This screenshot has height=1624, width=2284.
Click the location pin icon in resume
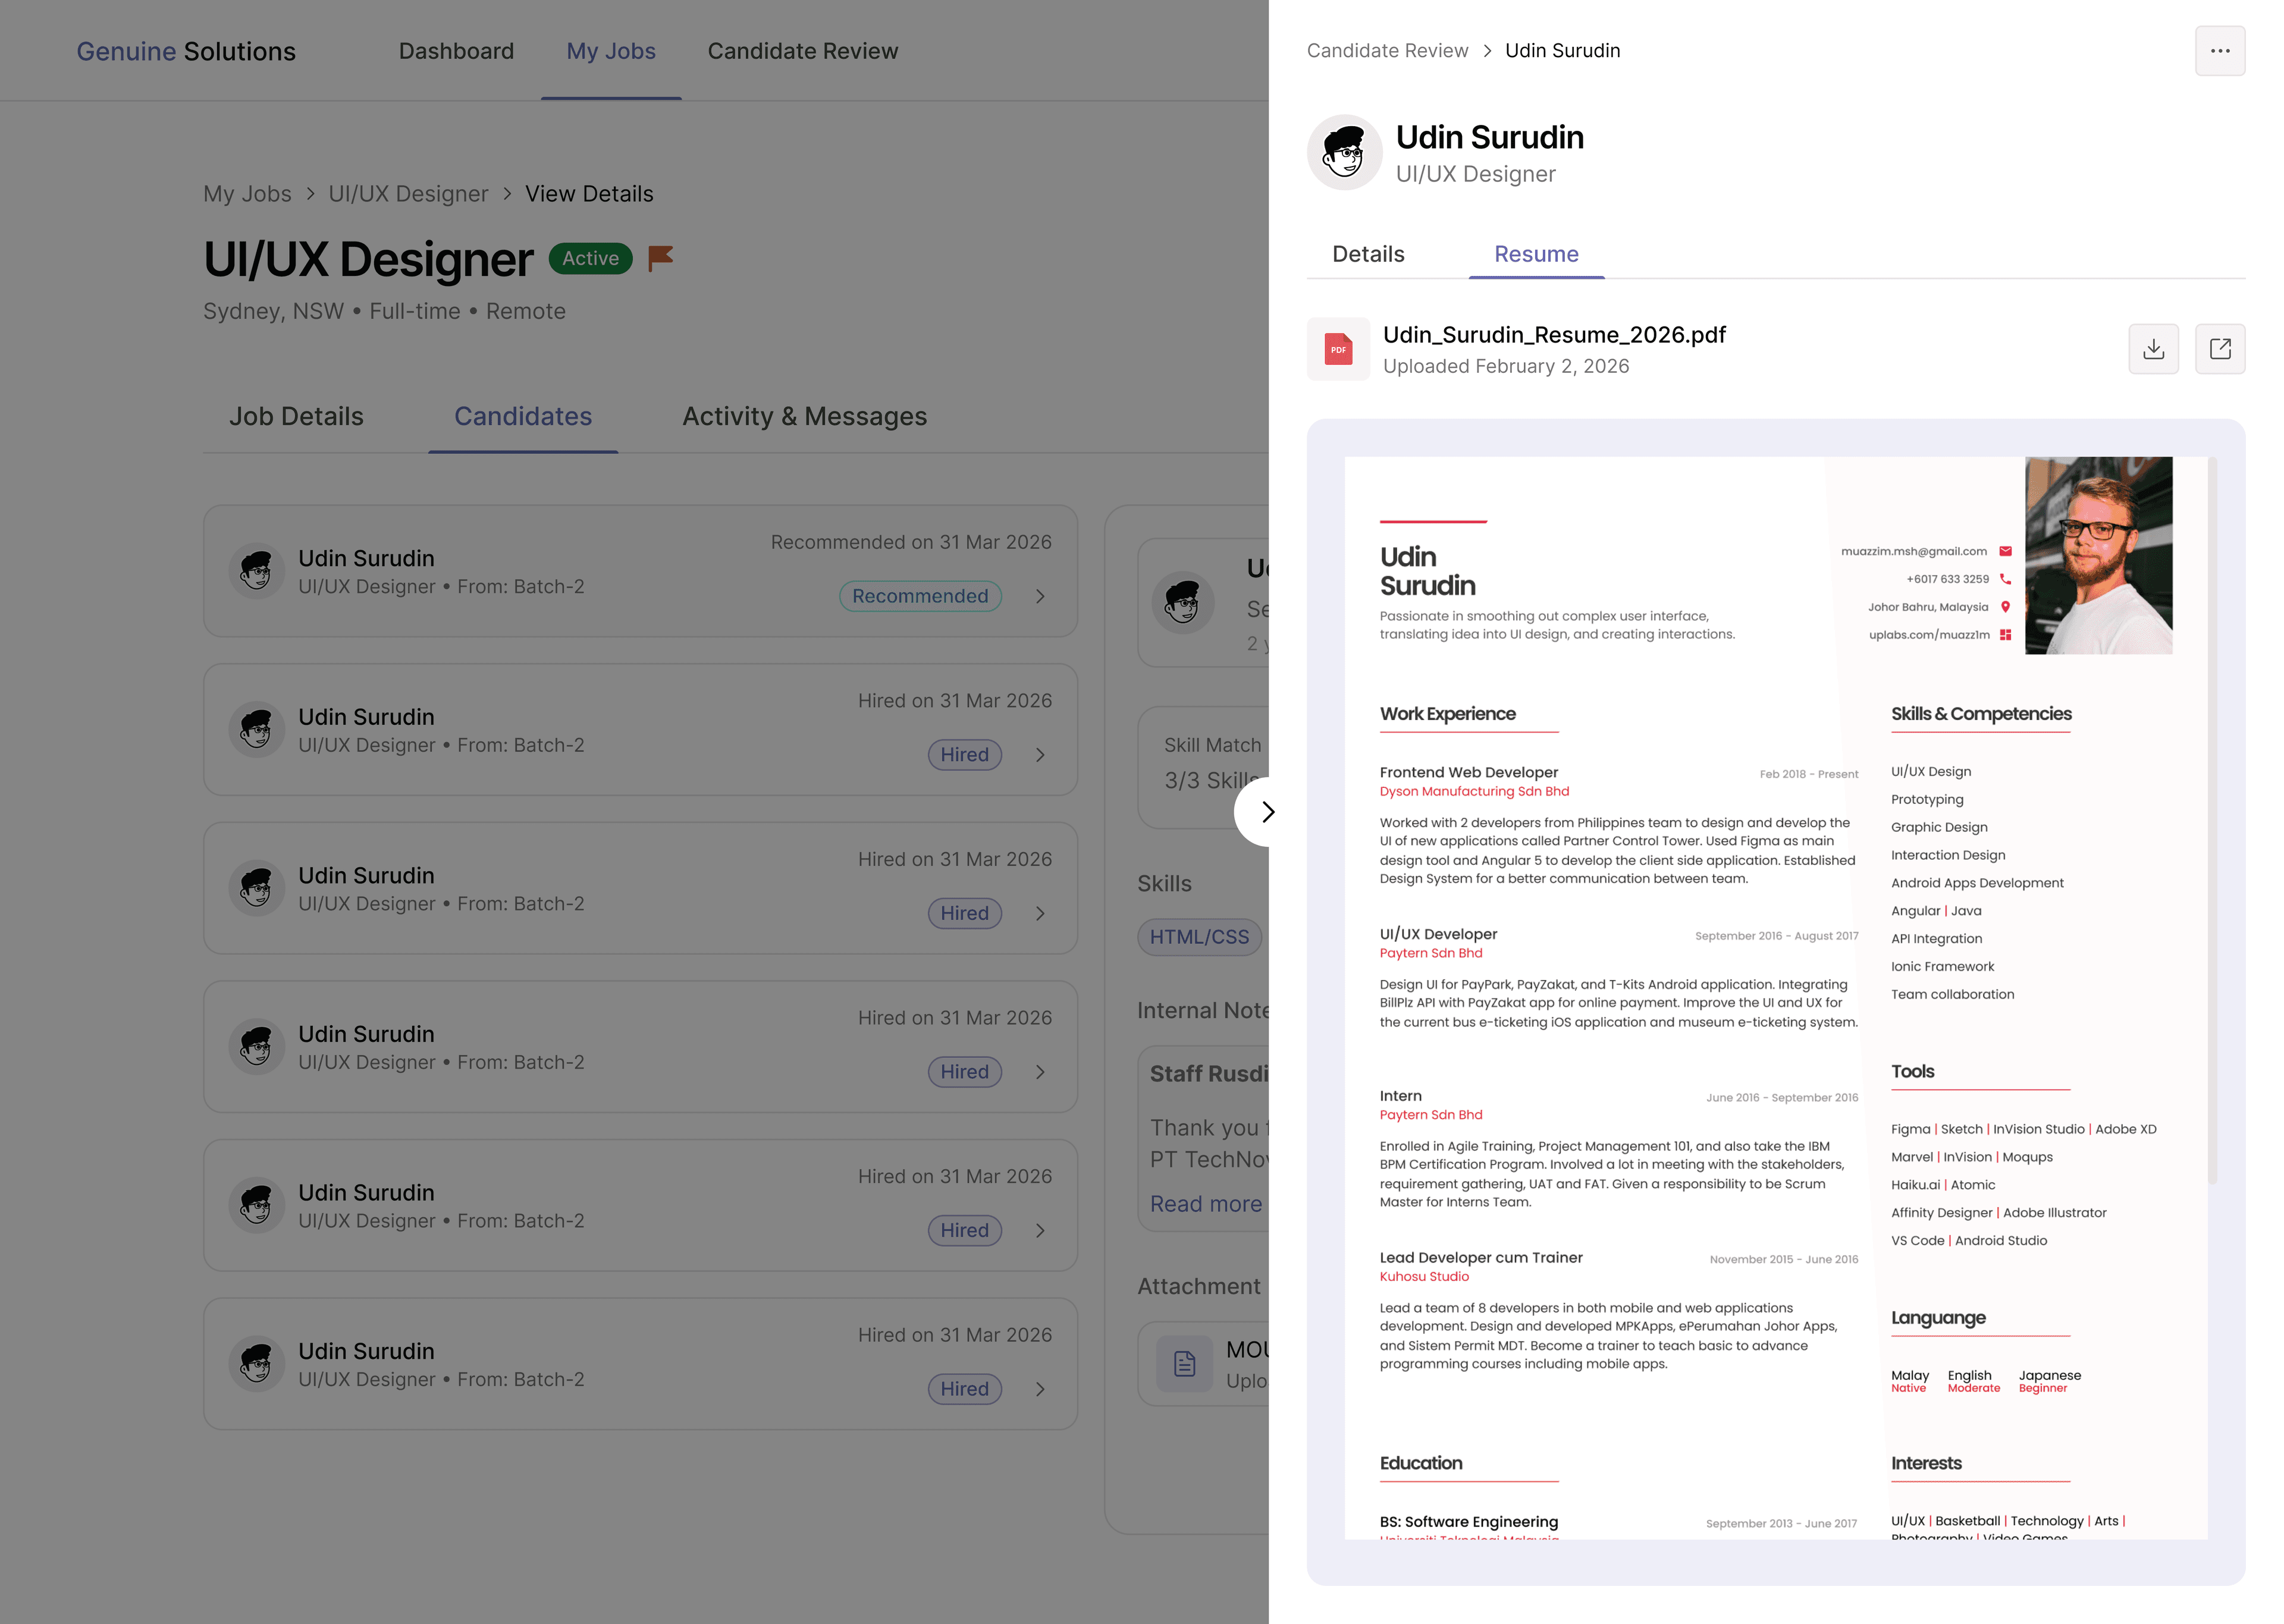click(2004, 607)
